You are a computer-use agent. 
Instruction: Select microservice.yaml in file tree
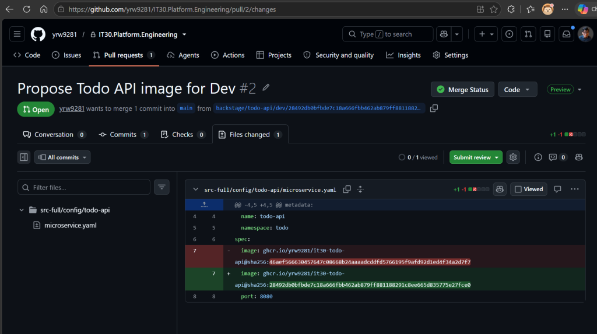(71, 225)
